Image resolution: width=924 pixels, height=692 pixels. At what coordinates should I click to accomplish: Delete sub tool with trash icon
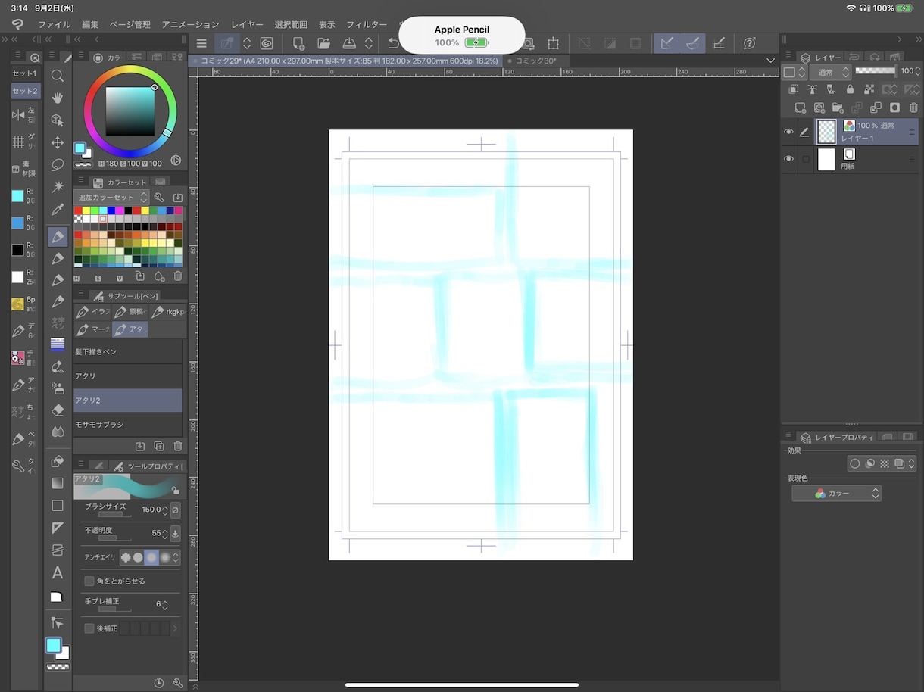pos(177,447)
